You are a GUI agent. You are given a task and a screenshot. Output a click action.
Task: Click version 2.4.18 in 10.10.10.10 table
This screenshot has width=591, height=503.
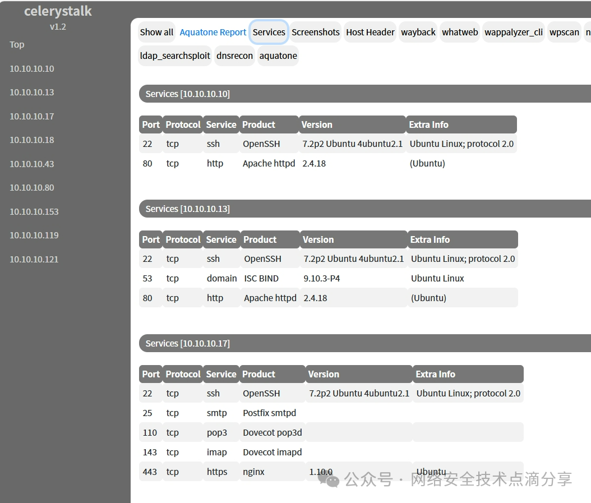pos(314,164)
